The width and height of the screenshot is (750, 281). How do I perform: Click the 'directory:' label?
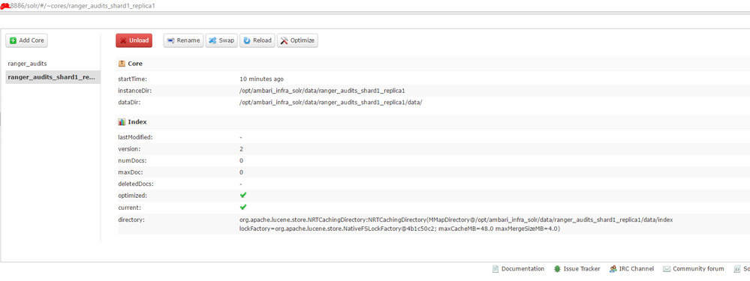click(x=131, y=220)
